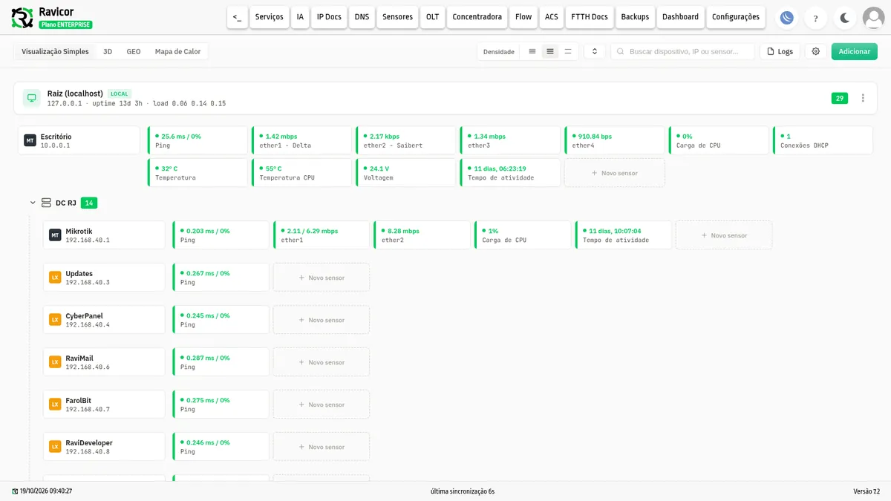891x501 pixels.
Task: Click the expand/collapse all arrows button
Action: click(x=594, y=51)
